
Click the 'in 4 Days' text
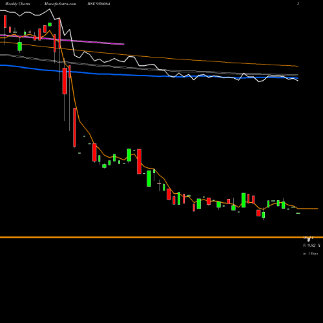pyautogui.click(x=311, y=254)
